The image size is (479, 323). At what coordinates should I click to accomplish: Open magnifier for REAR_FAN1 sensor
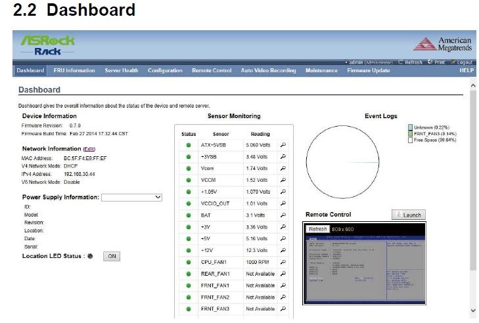(x=283, y=274)
